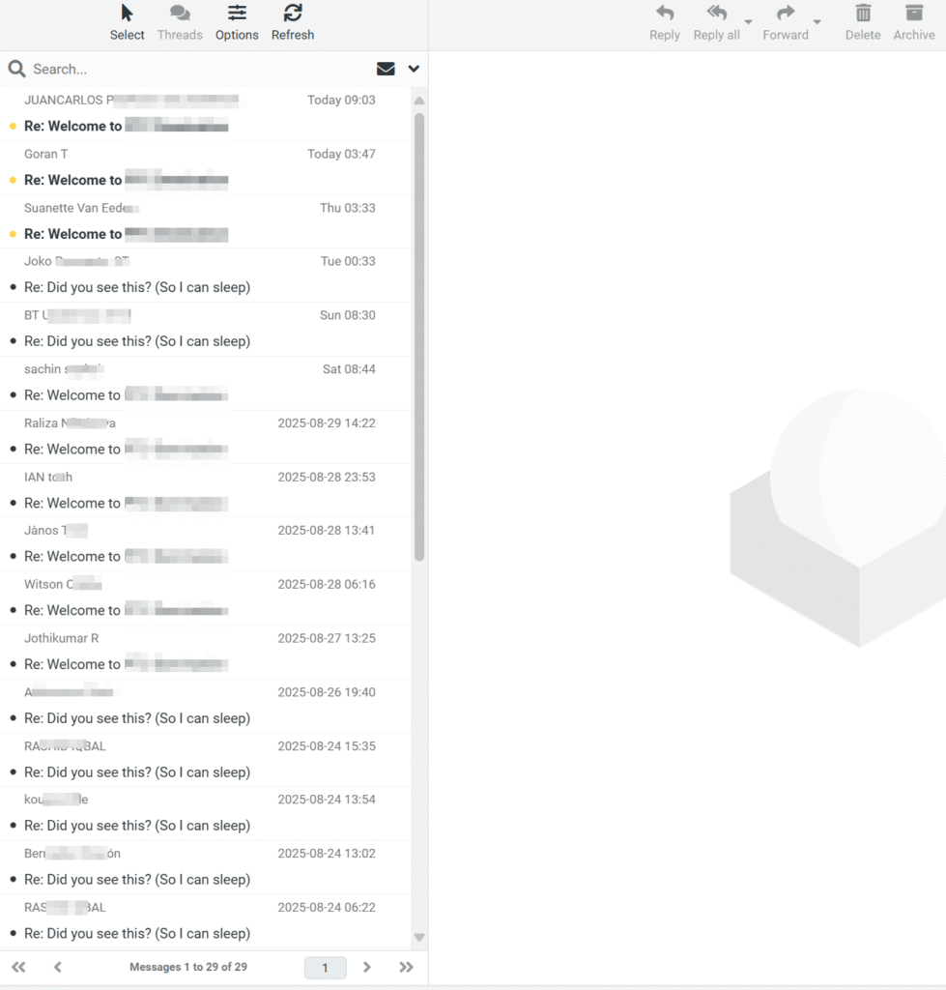Jump to the last page of messages
This screenshot has height=990, width=946.
[406, 967]
